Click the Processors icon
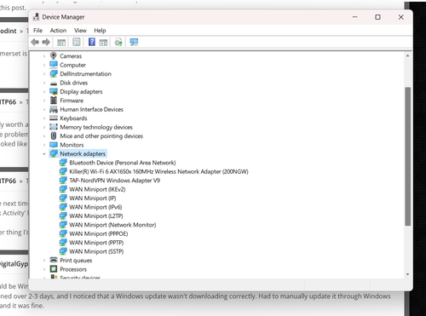Viewport: 426px width, 316px height. click(54, 269)
